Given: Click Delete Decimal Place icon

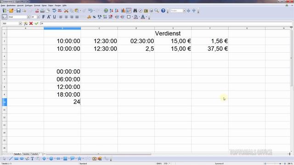Looking at the screenshot, I should [x=111, y=17].
